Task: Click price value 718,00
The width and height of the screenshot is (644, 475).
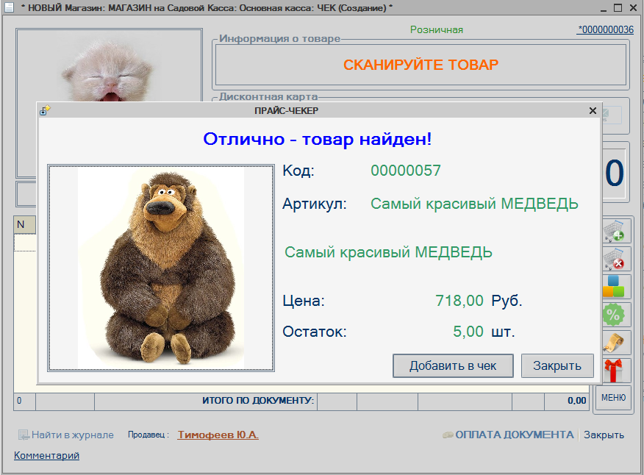Action: (x=459, y=301)
